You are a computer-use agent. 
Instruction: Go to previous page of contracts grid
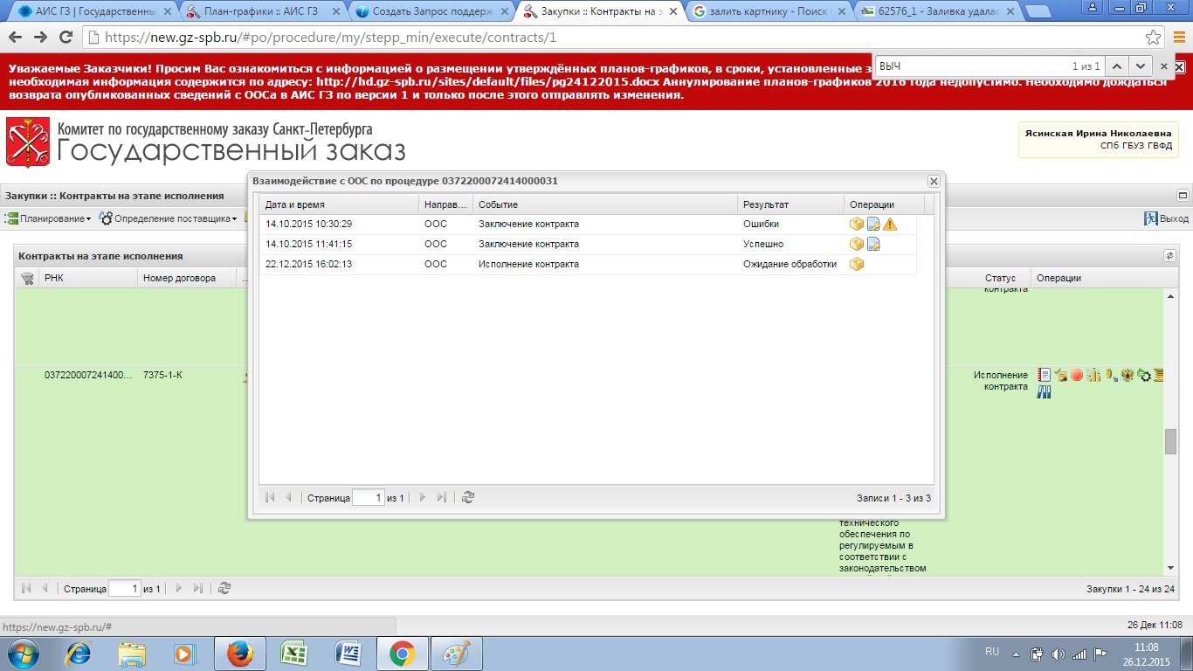[x=45, y=589]
